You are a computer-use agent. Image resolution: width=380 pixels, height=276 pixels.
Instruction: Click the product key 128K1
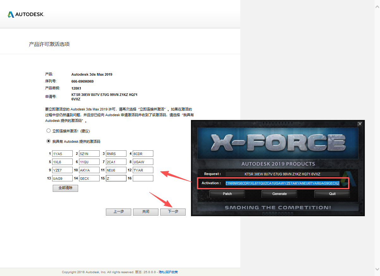click(77, 88)
